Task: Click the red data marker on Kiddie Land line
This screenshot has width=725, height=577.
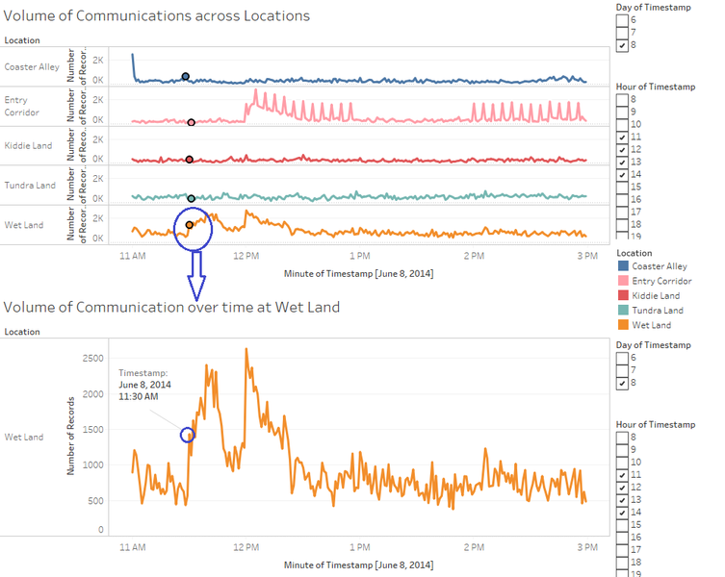Action: click(x=189, y=160)
